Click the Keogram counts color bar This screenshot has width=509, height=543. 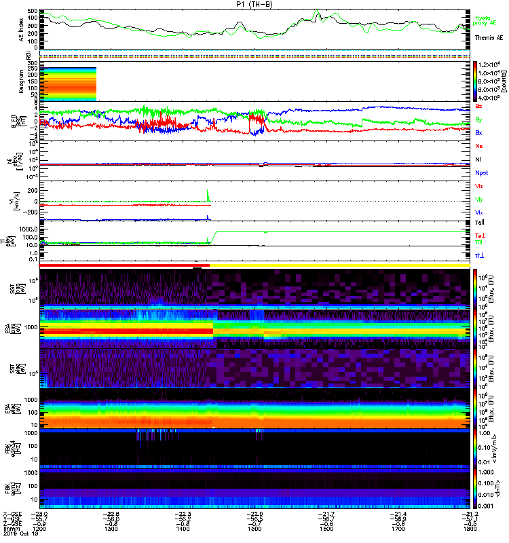pos(475,81)
